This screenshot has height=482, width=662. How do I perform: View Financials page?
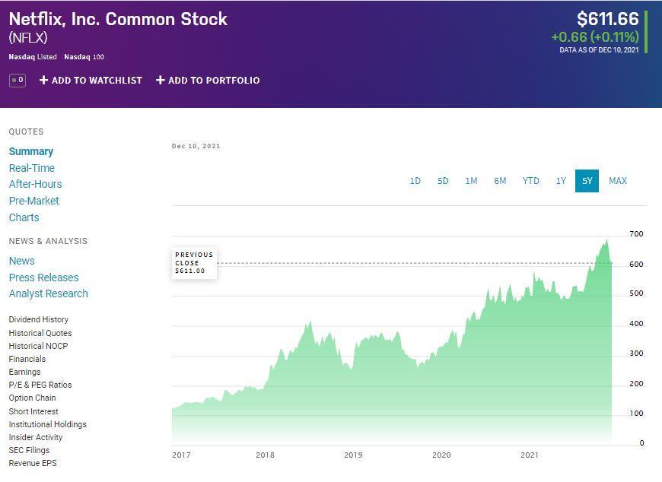coord(27,359)
